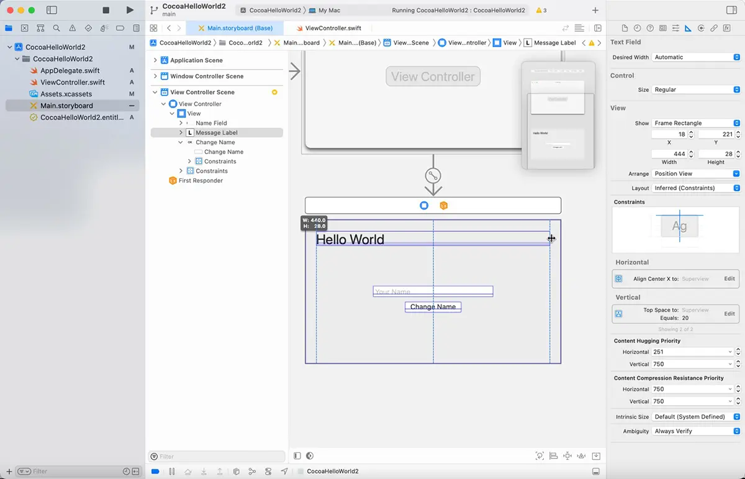Click the Embed In button
Screen dimensions: 745x479
click(596, 456)
